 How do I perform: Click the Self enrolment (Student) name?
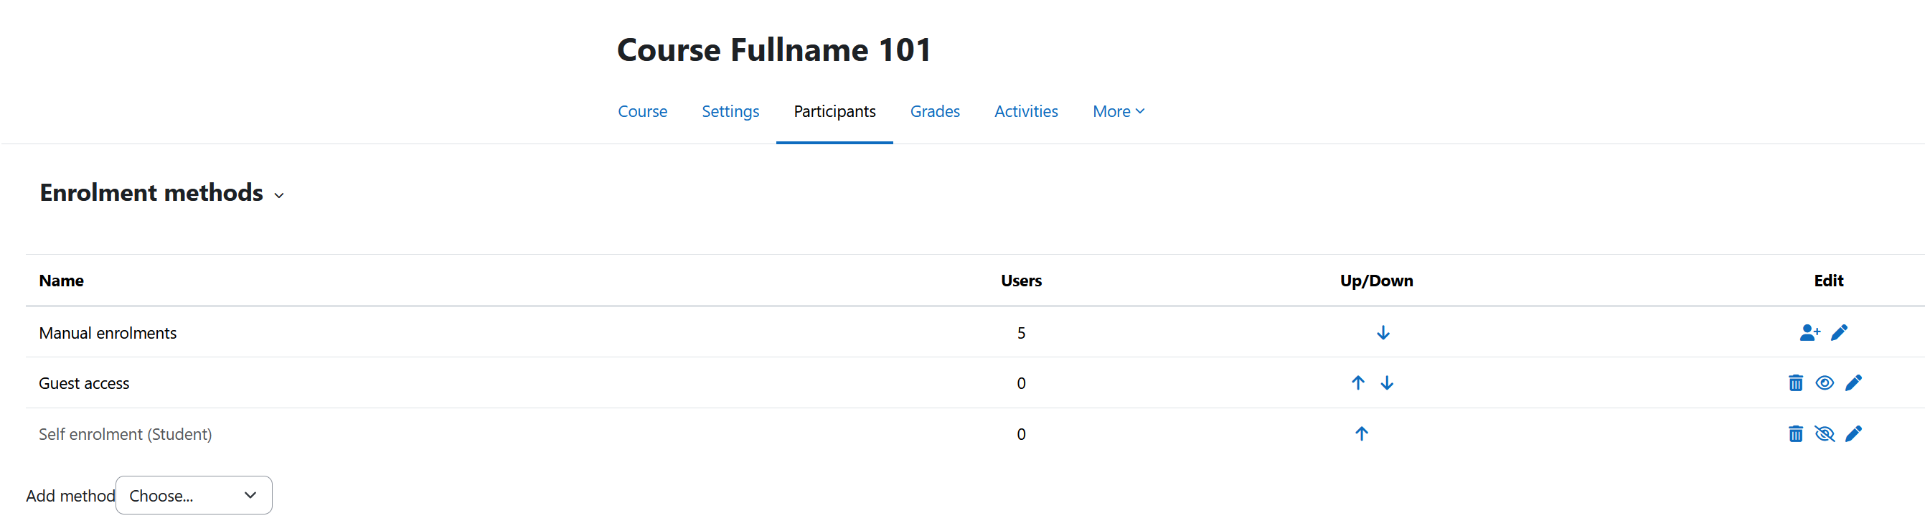(125, 434)
